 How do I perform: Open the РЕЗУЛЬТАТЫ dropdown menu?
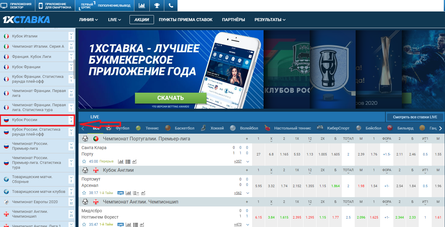point(270,20)
